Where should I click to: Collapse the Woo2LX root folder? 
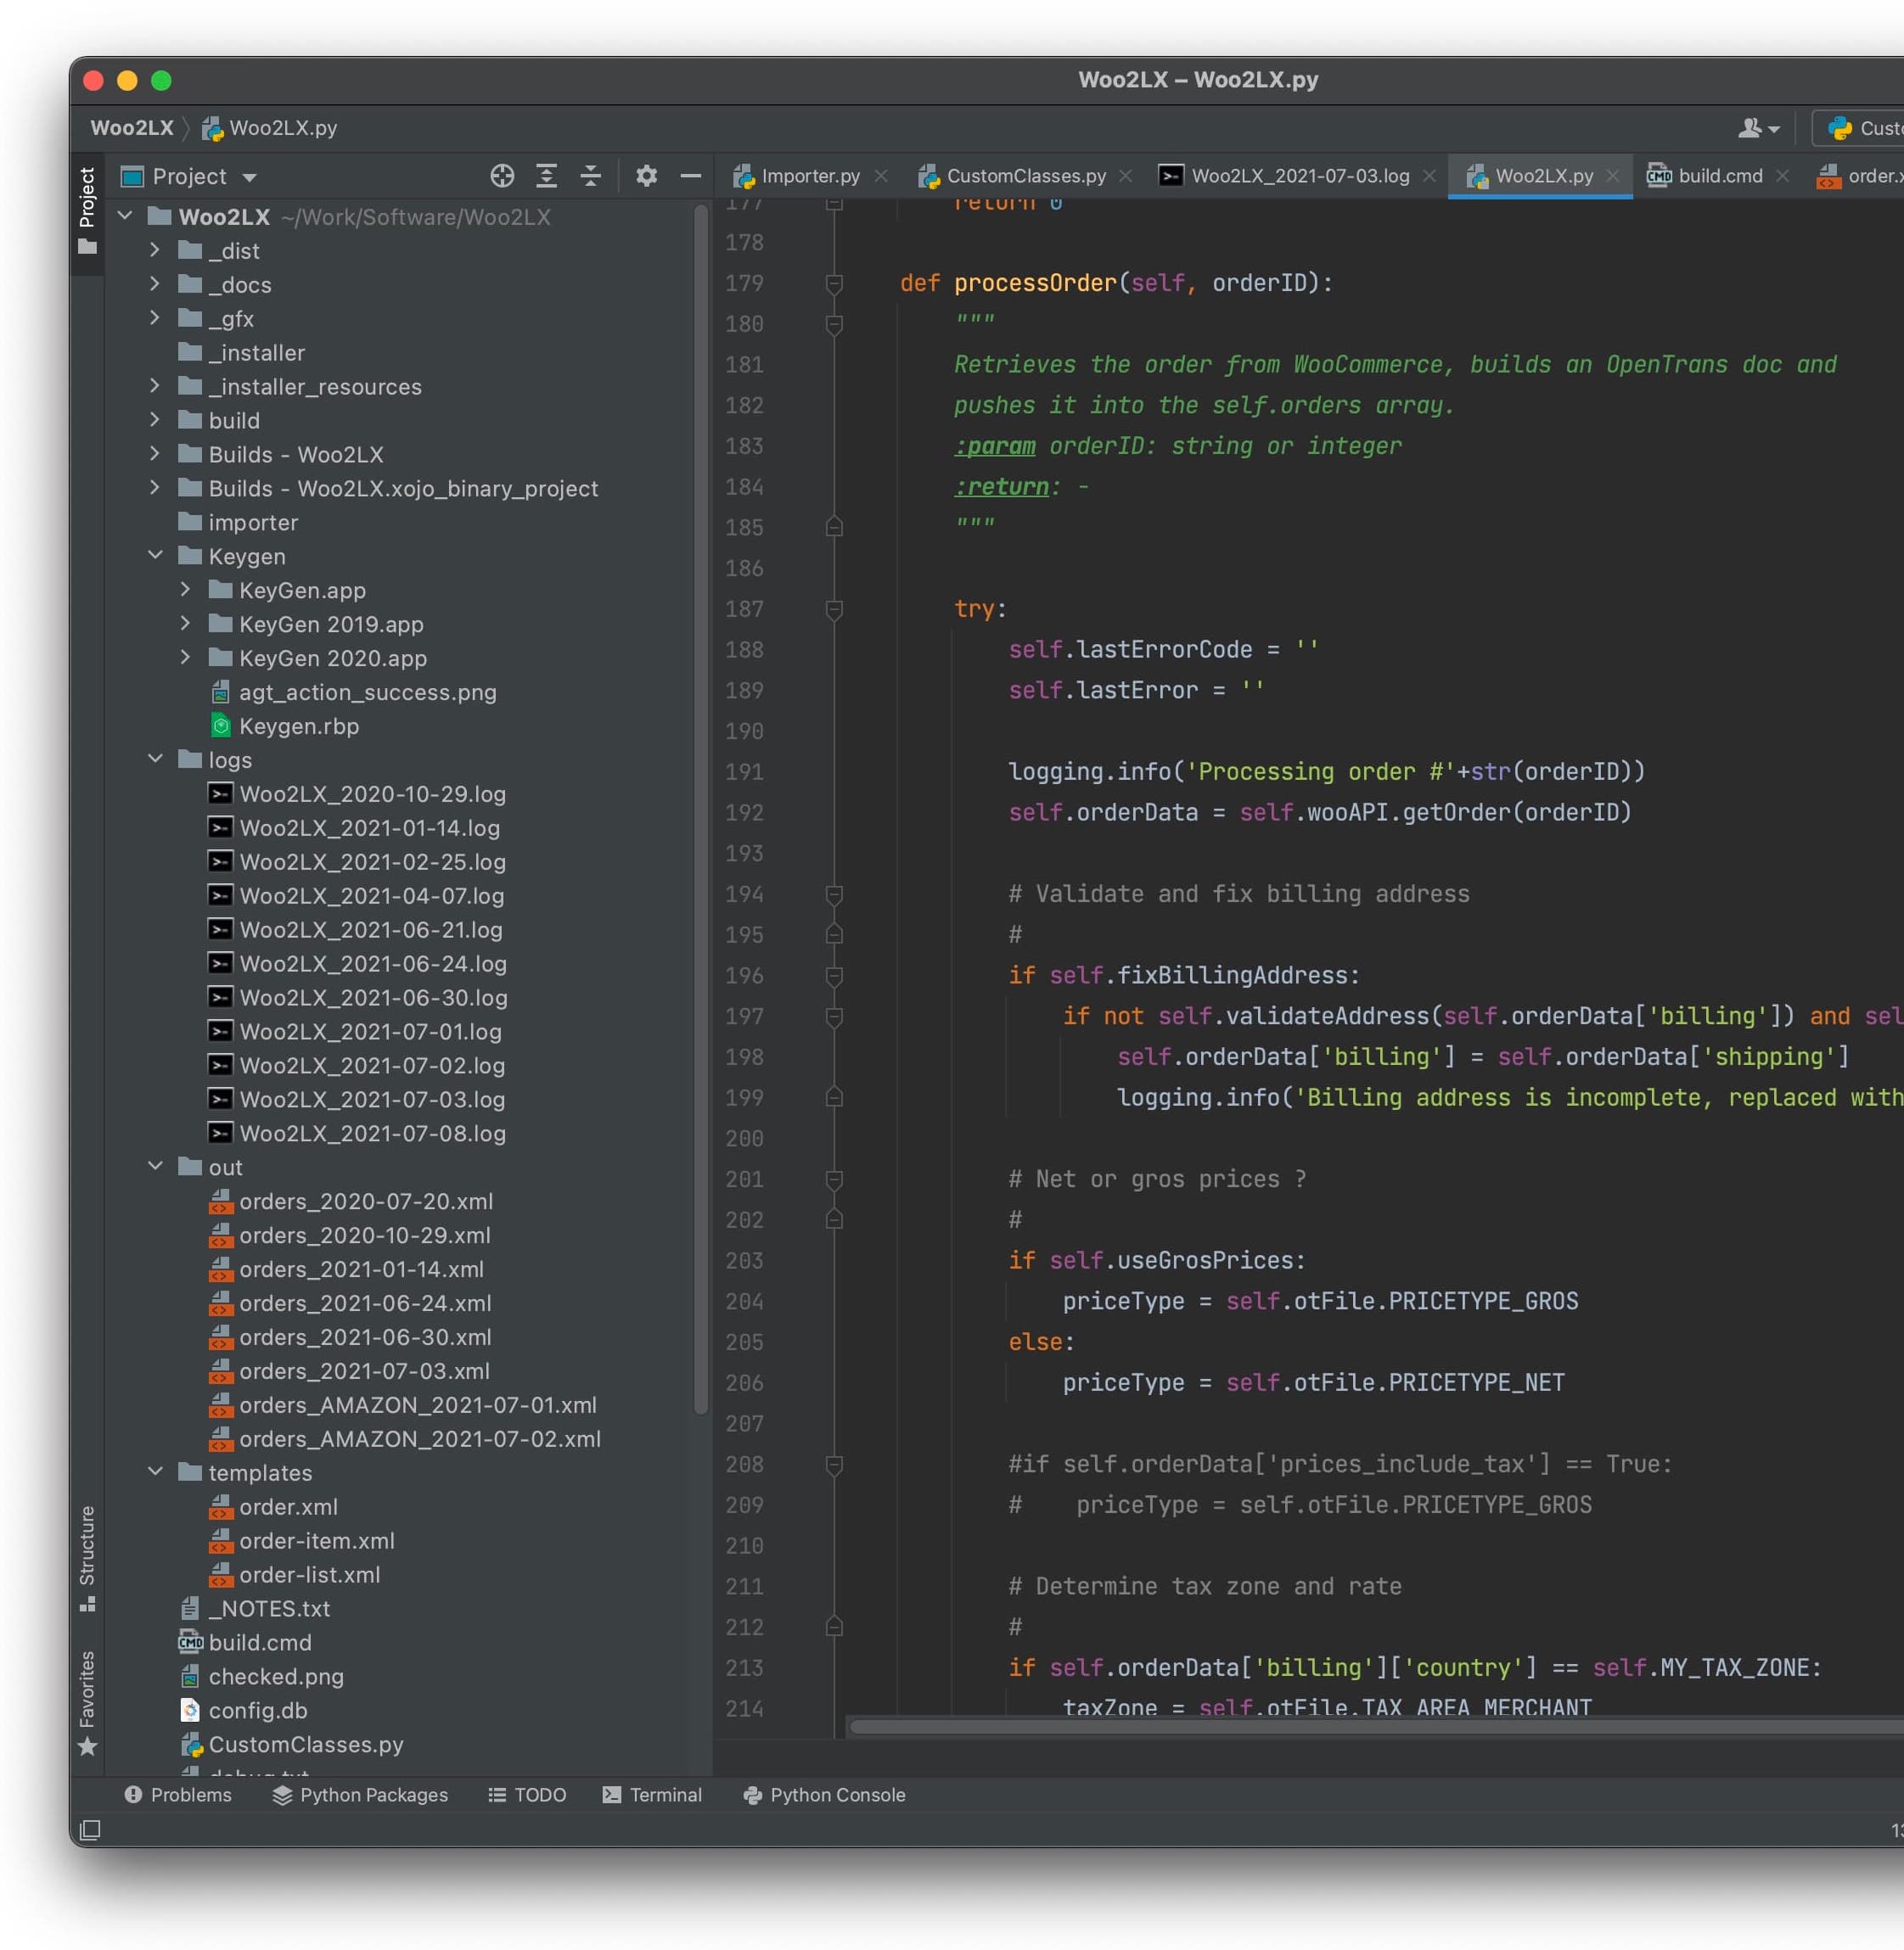coord(125,216)
